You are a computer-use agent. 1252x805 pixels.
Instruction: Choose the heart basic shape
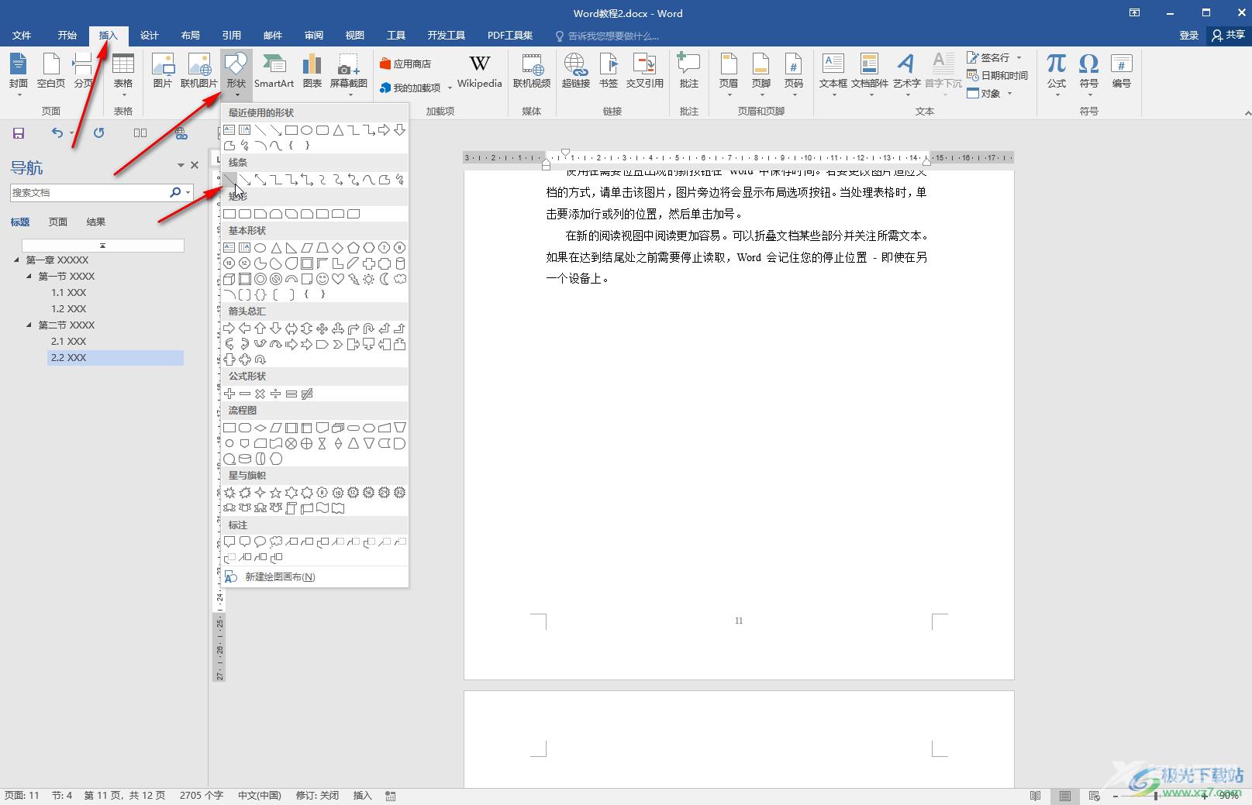coord(338,279)
